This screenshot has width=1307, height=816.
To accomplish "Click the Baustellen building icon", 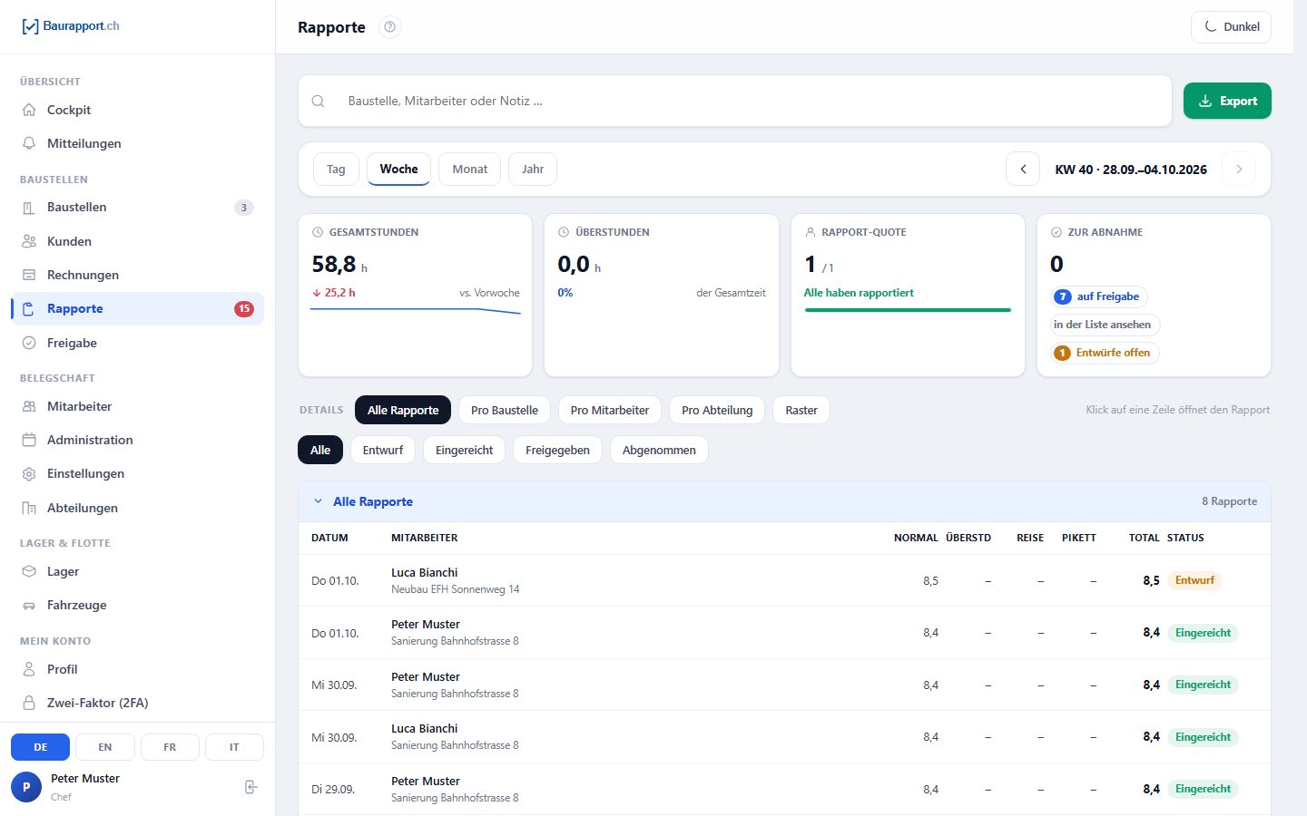I will (29, 208).
